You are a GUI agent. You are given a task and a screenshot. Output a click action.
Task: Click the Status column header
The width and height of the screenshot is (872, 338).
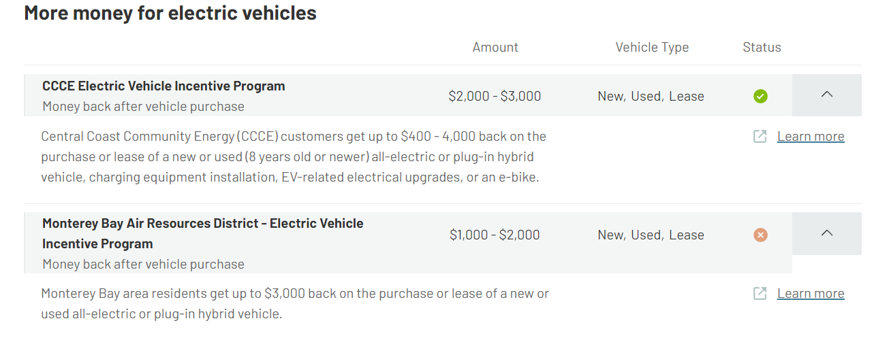click(x=762, y=48)
